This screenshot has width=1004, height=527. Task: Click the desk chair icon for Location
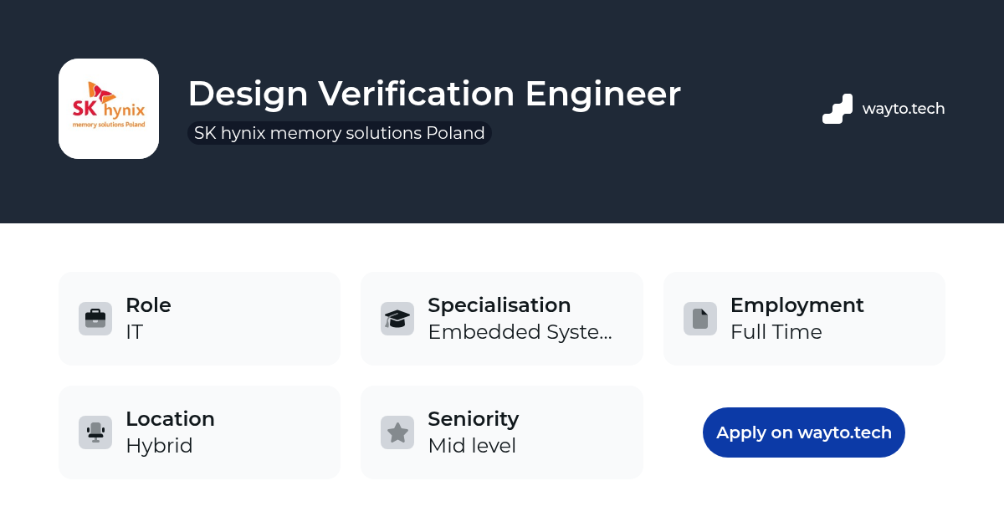tap(95, 432)
